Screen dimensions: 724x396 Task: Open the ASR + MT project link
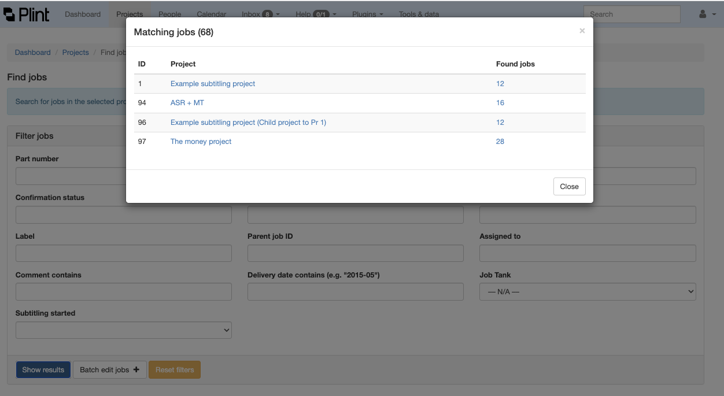pos(187,103)
